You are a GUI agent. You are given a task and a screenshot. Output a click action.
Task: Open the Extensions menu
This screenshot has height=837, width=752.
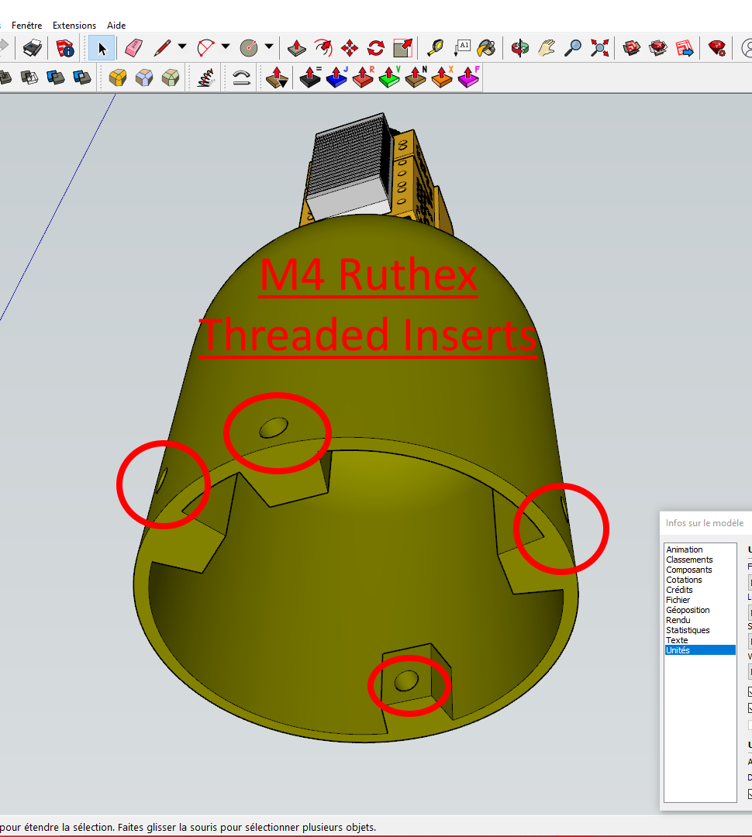[x=74, y=25]
